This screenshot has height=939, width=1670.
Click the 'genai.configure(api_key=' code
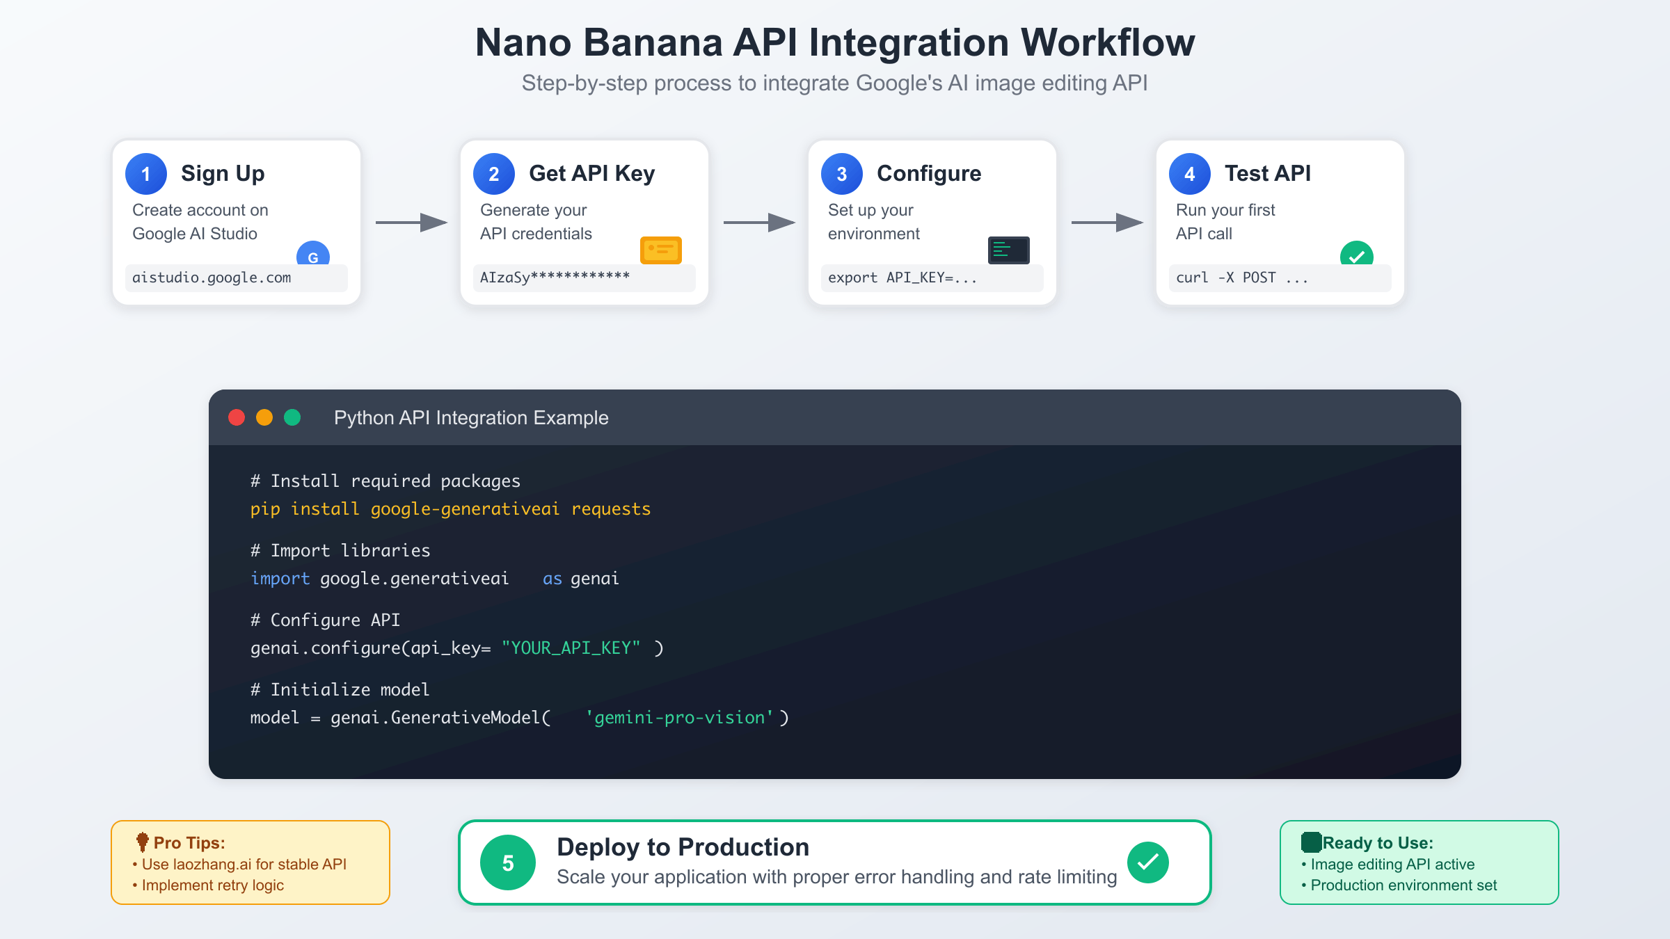371,648
